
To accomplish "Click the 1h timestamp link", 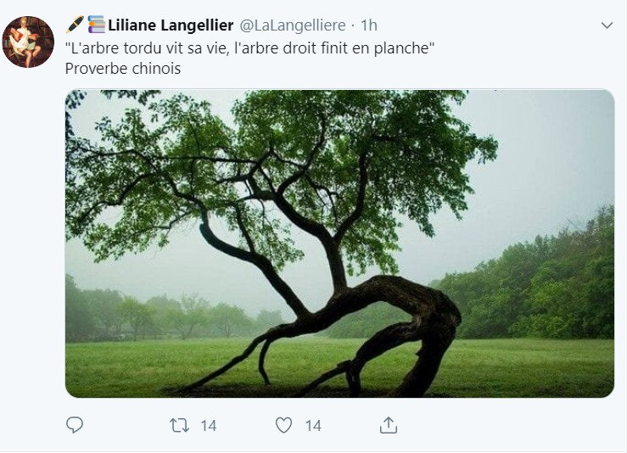I will click(369, 25).
